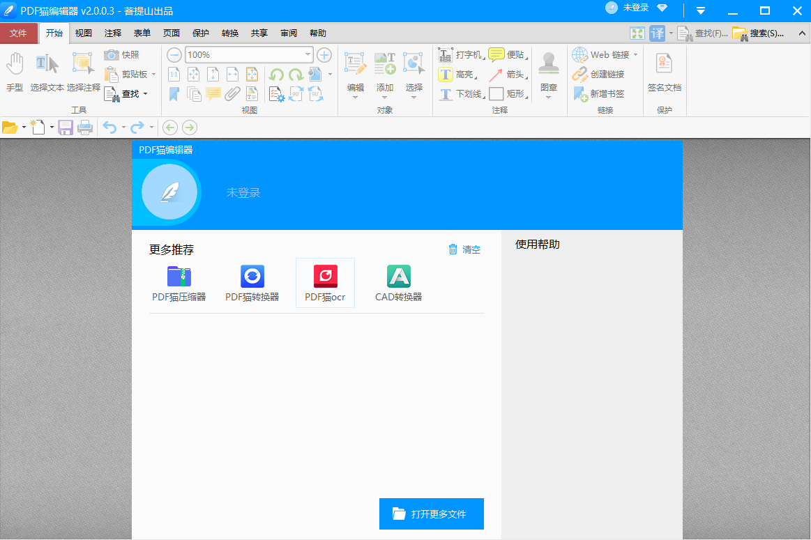
Task: Click the 打开更多文件 button
Action: coord(431,514)
